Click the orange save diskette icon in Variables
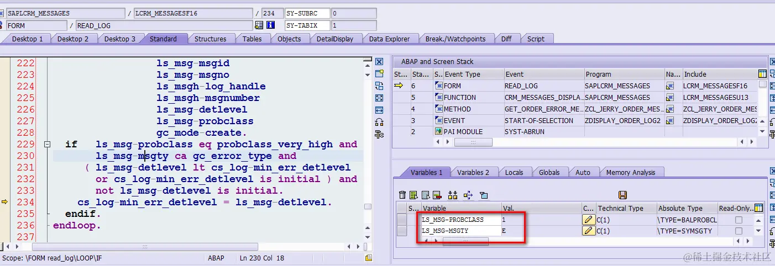The image size is (775, 266). 622,195
